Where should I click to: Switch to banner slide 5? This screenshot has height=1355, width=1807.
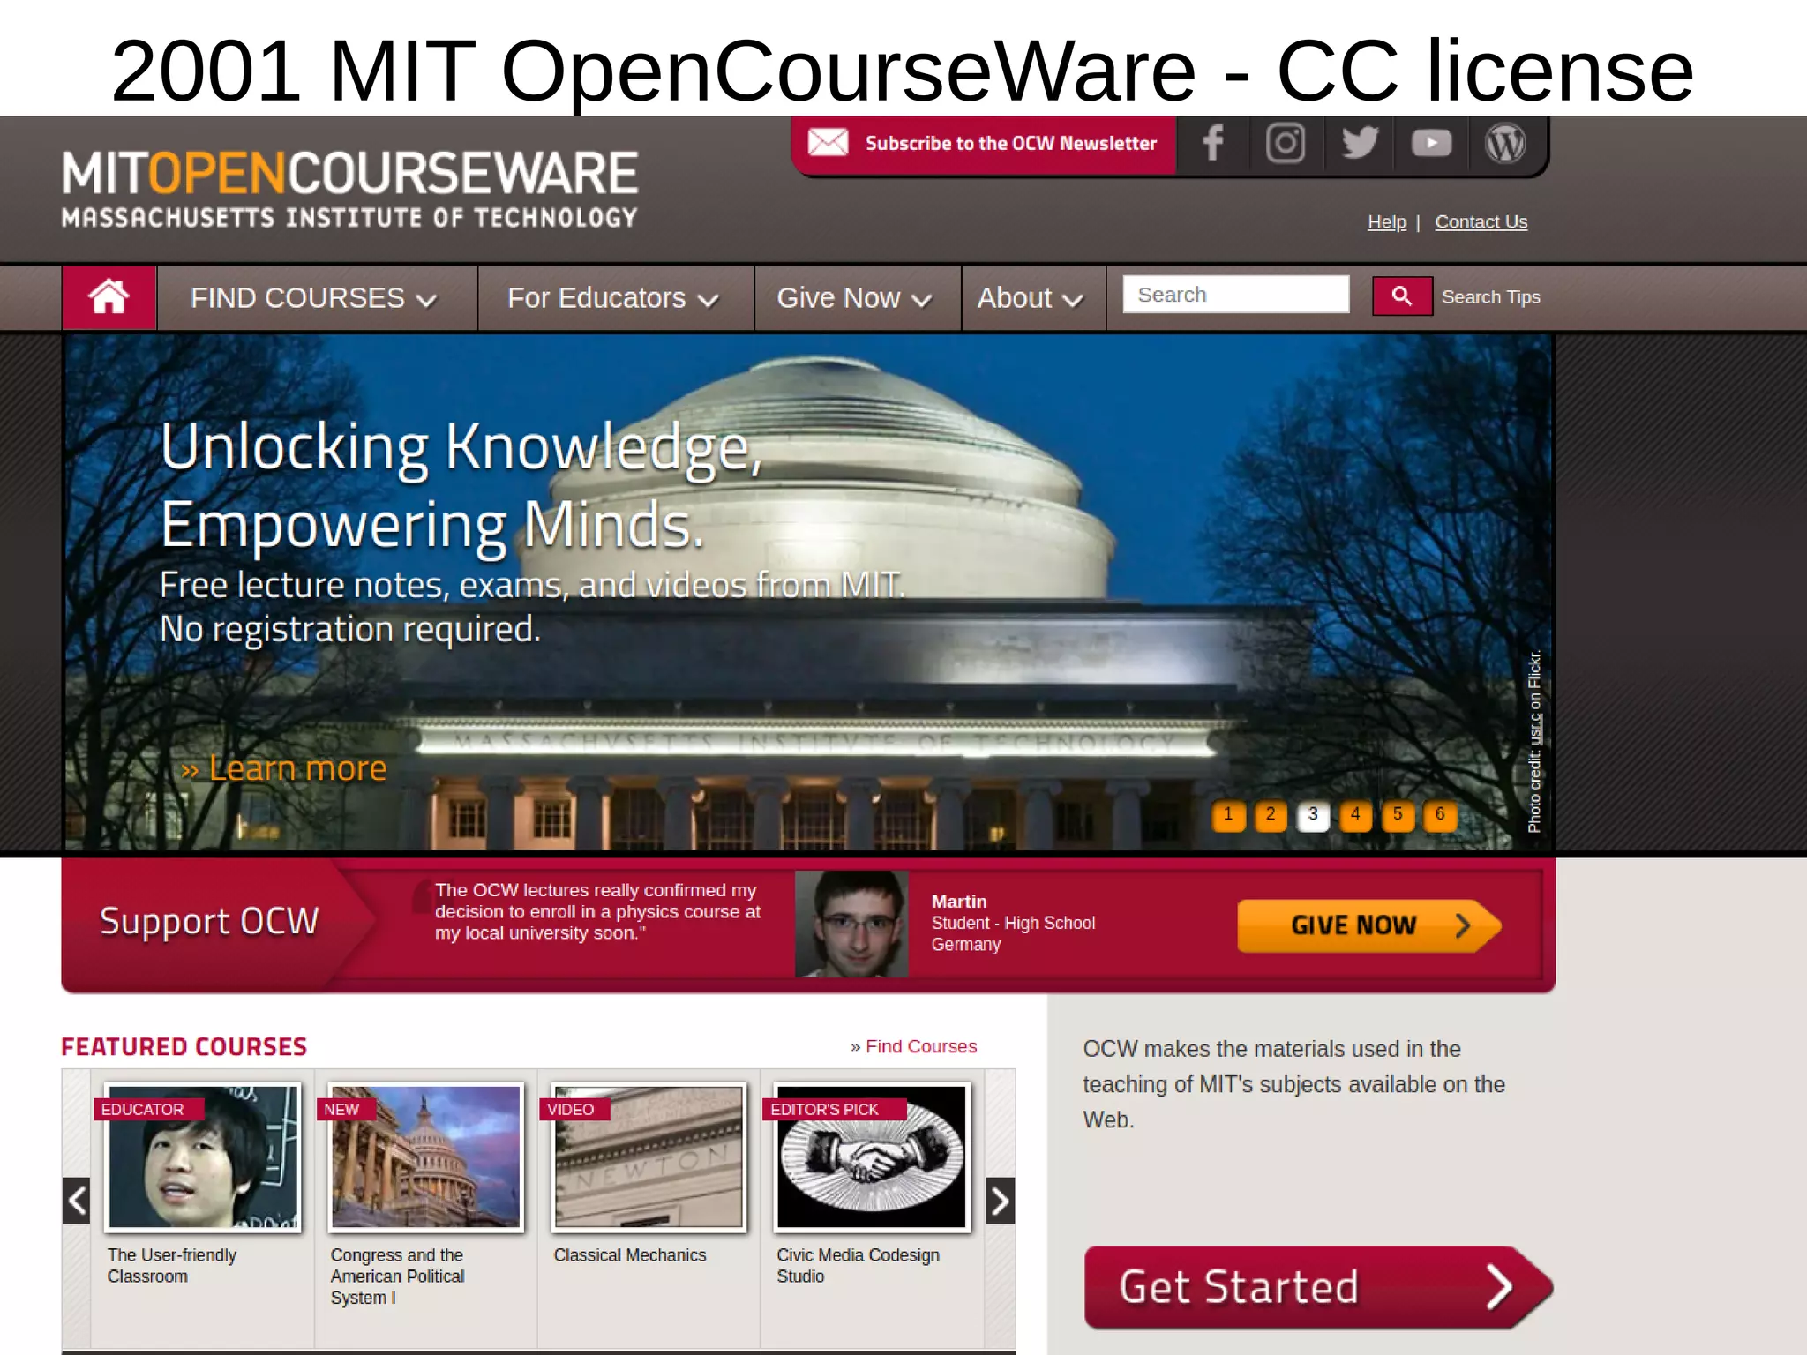click(x=1398, y=815)
